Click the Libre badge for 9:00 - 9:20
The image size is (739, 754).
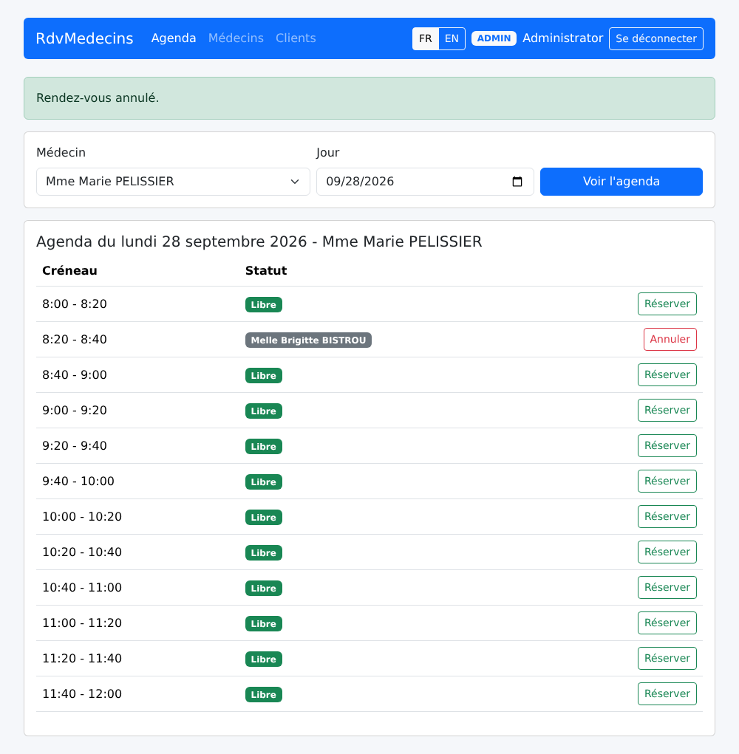coord(264,411)
